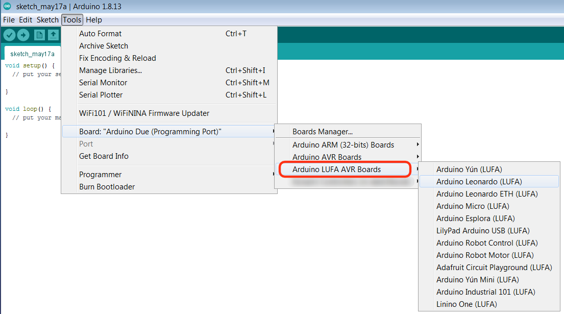
Task: Select Arduino Yún (LUFA) board
Action: 489,169
